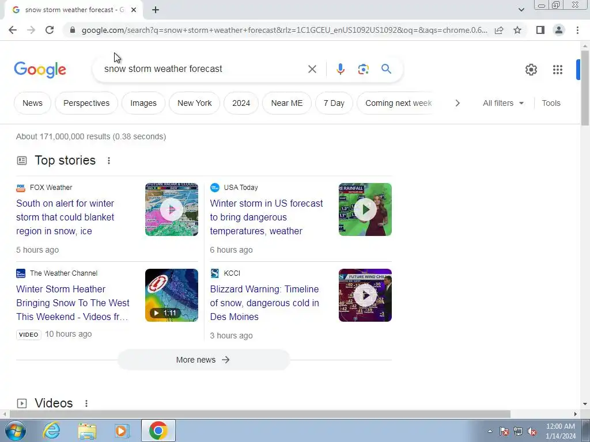
Task: Go to the Google homepage logo
Action: 40,70
